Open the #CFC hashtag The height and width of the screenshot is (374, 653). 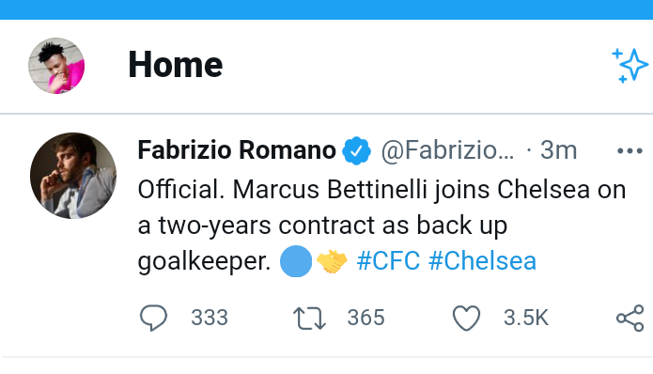tap(388, 261)
